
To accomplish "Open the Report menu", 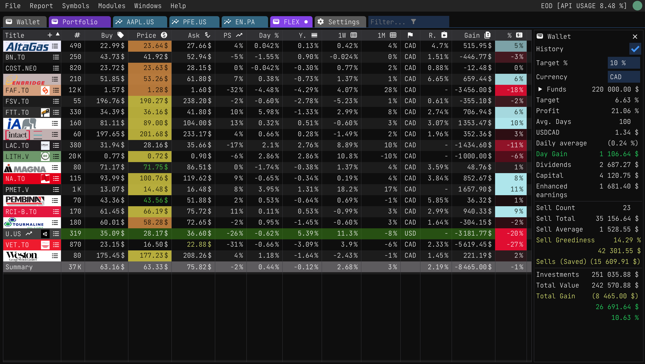I will point(41,6).
